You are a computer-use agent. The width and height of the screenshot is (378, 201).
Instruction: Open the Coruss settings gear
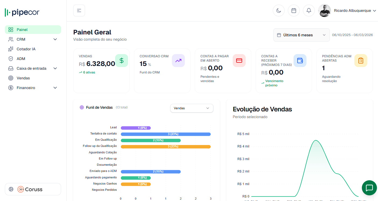11,189
